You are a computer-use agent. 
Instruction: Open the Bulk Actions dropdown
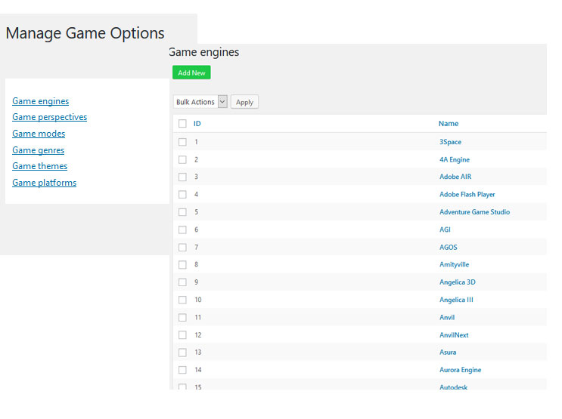[x=200, y=102]
